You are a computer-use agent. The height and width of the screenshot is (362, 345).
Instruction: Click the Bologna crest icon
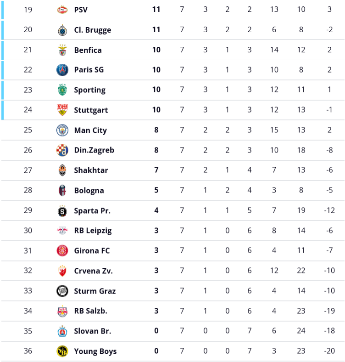pyautogui.click(x=62, y=190)
